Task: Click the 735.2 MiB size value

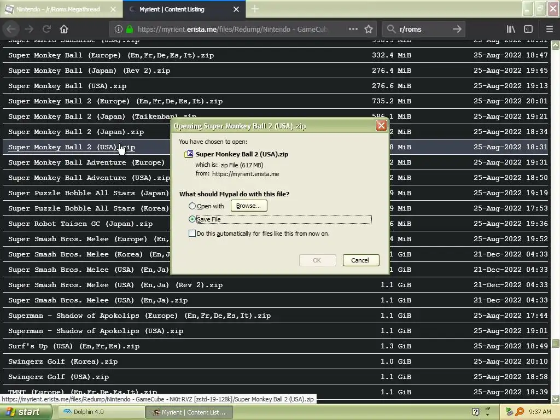Action: [x=392, y=101]
